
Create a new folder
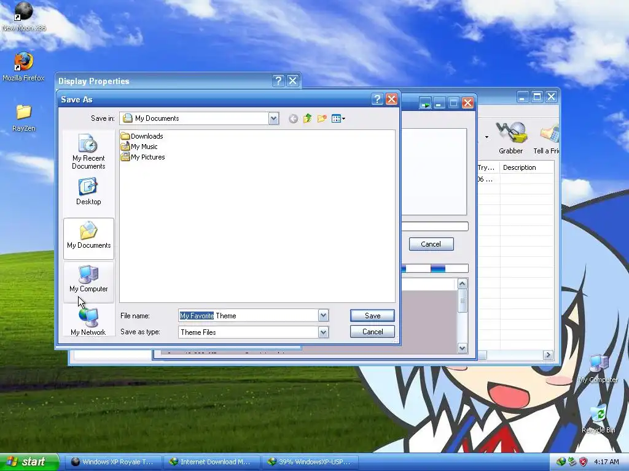(322, 118)
